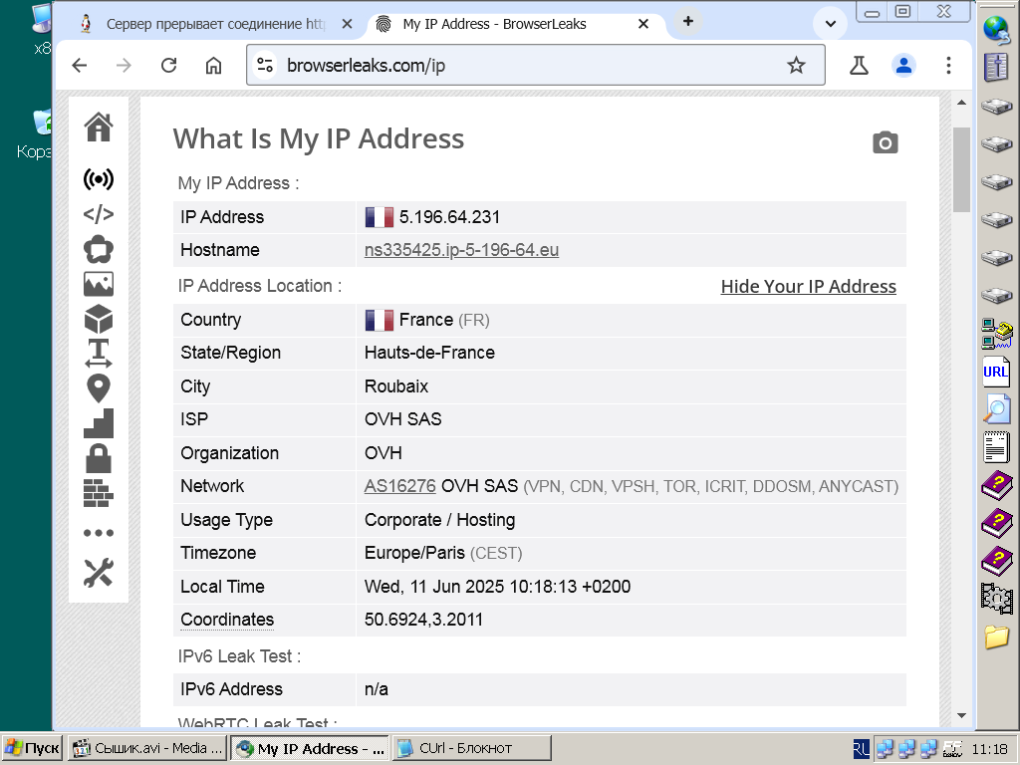
Task: Switch to the 'Сервер прерывает соединение' tab
Action: tap(215, 24)
